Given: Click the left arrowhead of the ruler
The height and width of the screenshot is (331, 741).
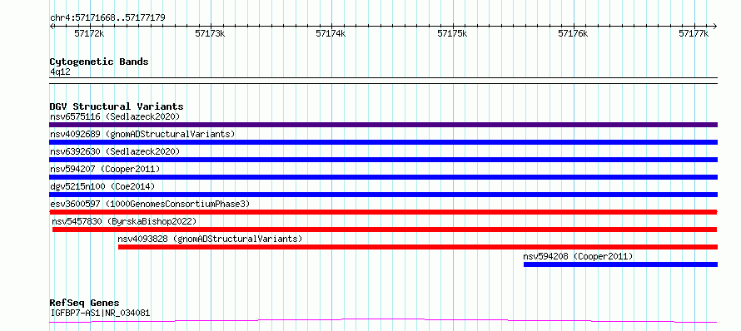Looking at the screenshot, I should click(52, 27).
